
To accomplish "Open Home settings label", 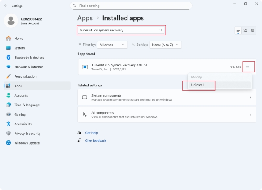I will click(x=19, y=39).
